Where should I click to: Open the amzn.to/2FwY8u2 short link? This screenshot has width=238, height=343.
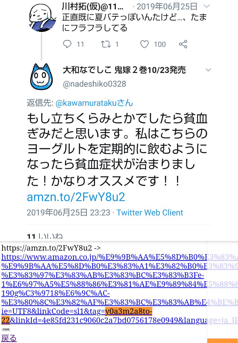[76, 197]
